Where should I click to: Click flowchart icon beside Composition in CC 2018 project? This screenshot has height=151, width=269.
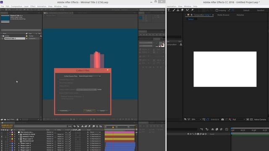coord(181,44)
